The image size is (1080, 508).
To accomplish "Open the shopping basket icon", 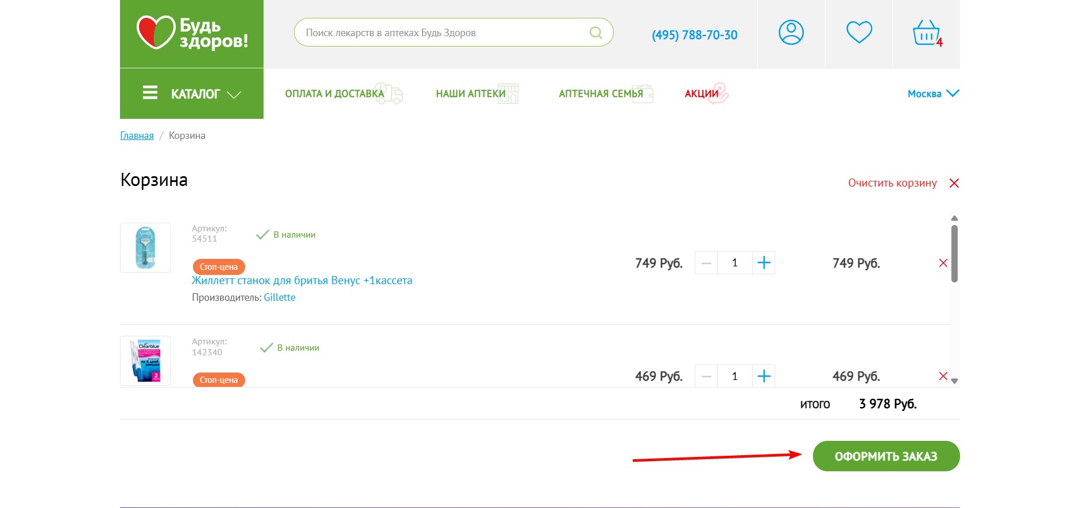I will click(927, 33).
